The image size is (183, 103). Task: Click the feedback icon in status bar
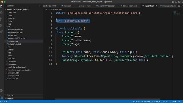point(179,102)
